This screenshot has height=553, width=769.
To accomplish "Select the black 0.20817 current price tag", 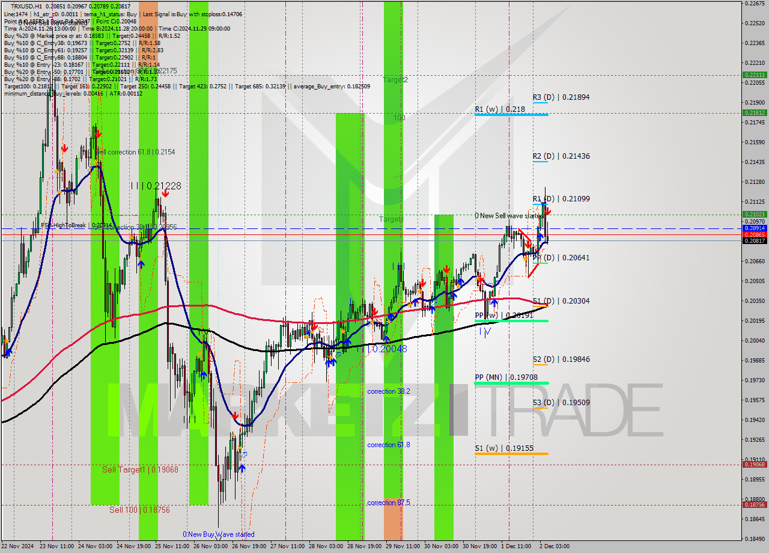I will point(755,241).
